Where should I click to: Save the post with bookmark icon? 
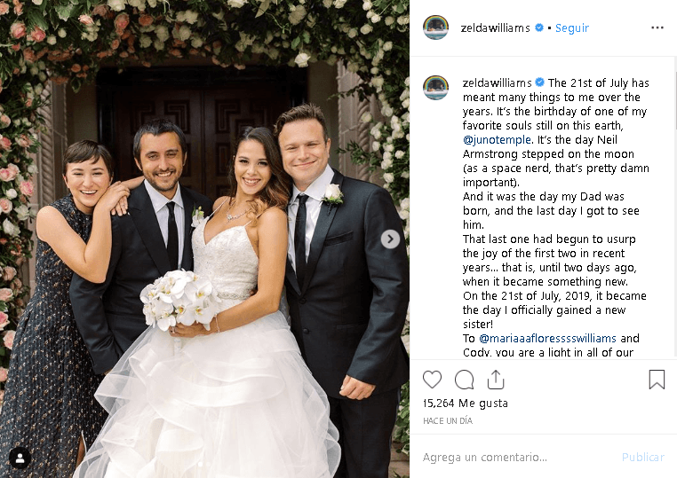pyautogui.click(x=657, y=380)
